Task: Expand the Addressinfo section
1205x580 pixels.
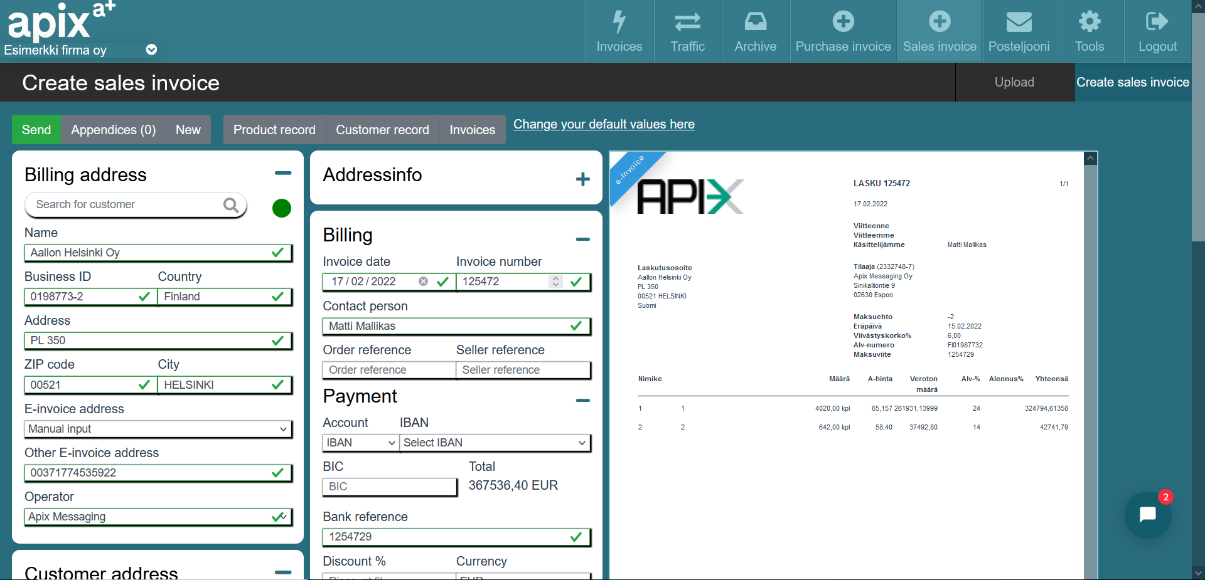Action: 582,178
